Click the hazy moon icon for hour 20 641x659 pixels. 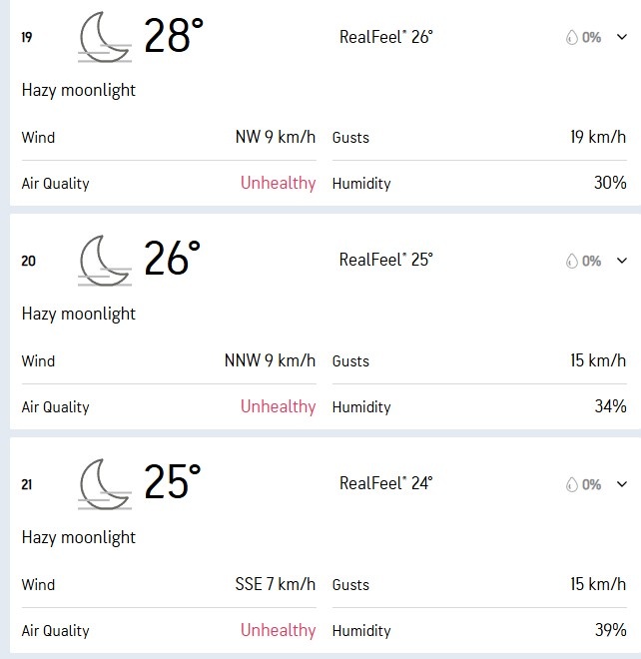tap(105, 261)
